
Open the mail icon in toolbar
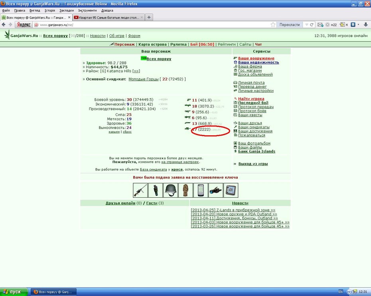coord(320,25)
